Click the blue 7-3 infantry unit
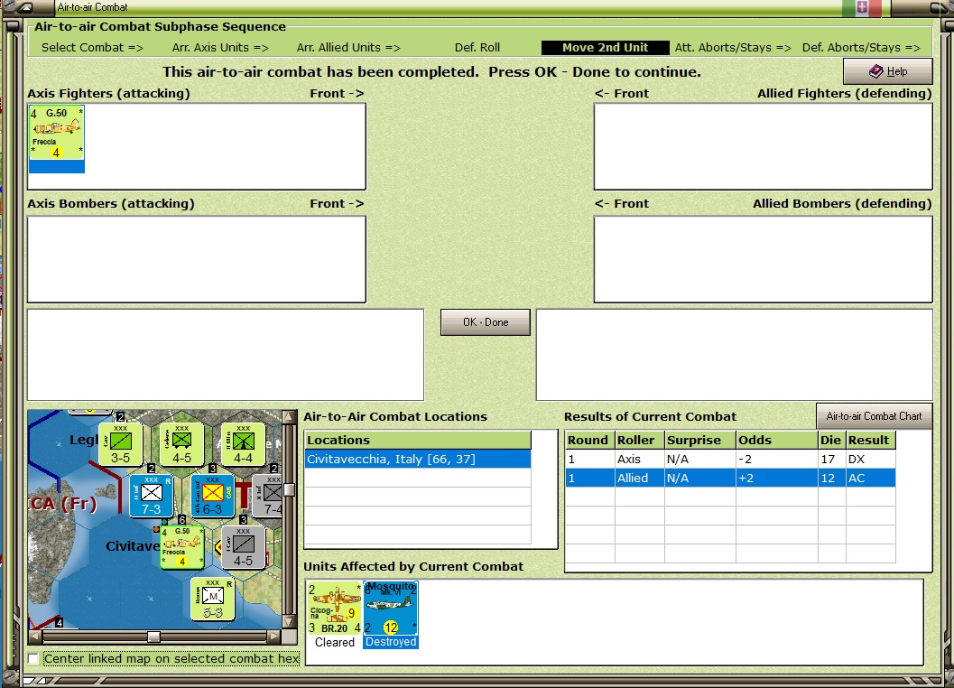This screenshot has width=954, height=688. [x=151, y=497]
